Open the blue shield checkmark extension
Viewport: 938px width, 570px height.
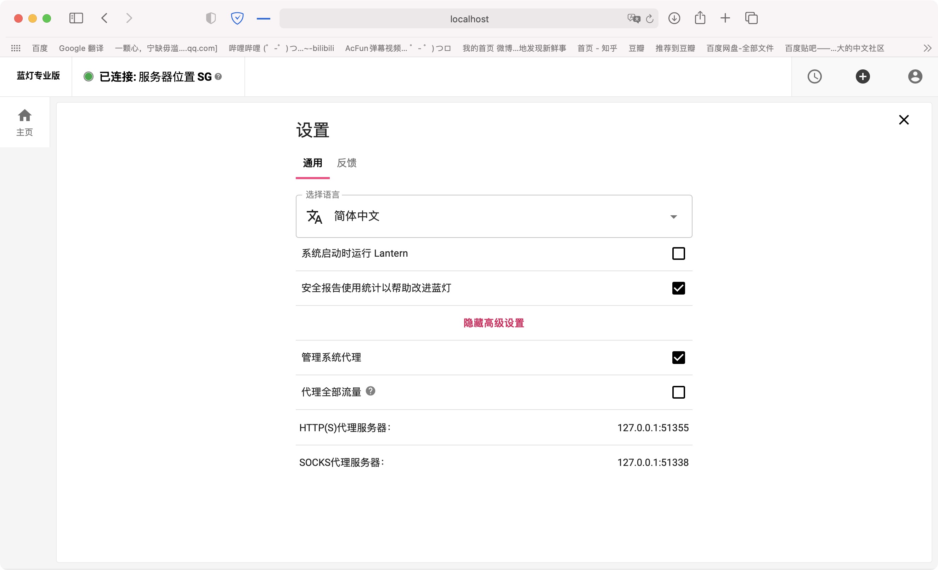tap(237, 18)
